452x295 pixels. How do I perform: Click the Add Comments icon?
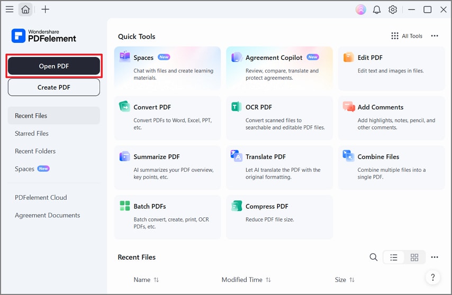click(x=349, y=106)
